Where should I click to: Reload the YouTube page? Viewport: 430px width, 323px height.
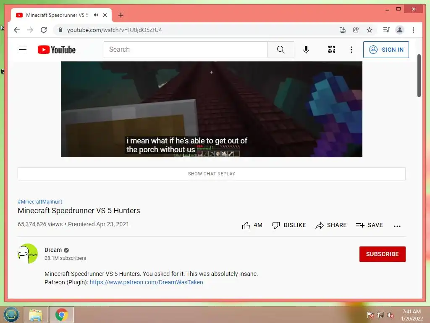click(x=44, y=30)
